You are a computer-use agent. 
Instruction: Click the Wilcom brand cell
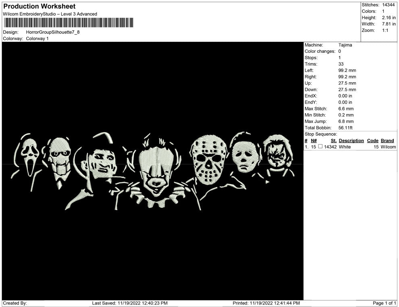tap(388, 147)
